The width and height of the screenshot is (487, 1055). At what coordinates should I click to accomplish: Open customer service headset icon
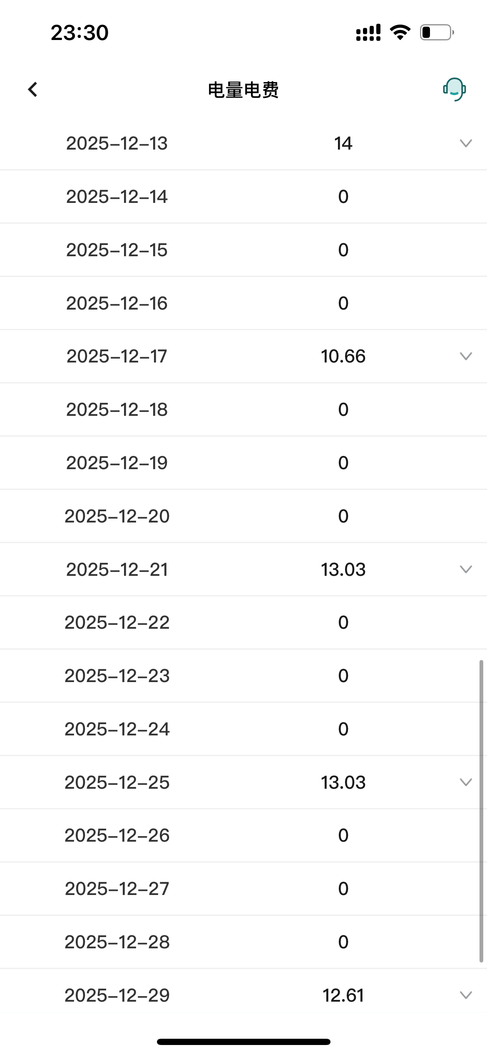[454, 89]
